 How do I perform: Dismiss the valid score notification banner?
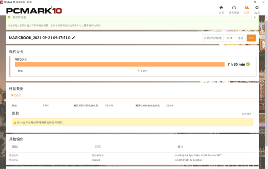(255, 18)
